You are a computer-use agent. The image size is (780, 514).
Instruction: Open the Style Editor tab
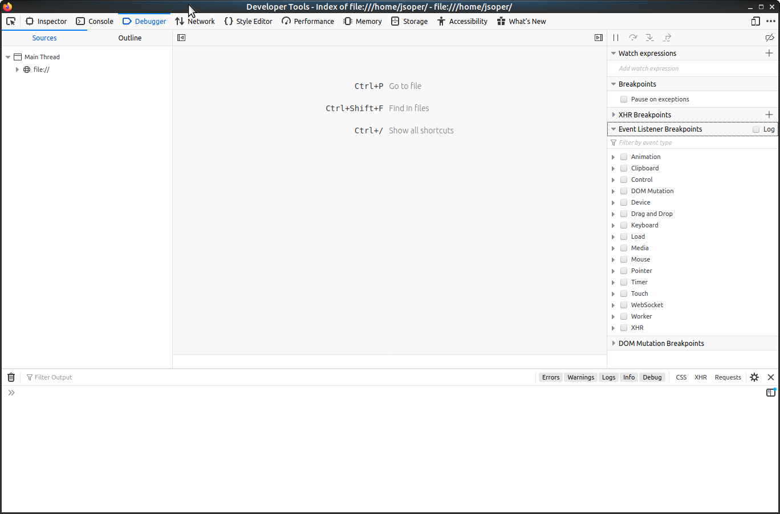pyautogui.click(x=248, y=21)
